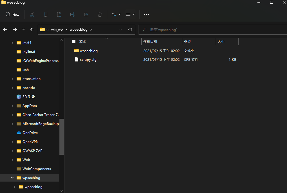Viewport: 287px width, 193px height.
Task: Expand the MicrosoftEdgeBackup folder
Action: (x=12, y=124)
